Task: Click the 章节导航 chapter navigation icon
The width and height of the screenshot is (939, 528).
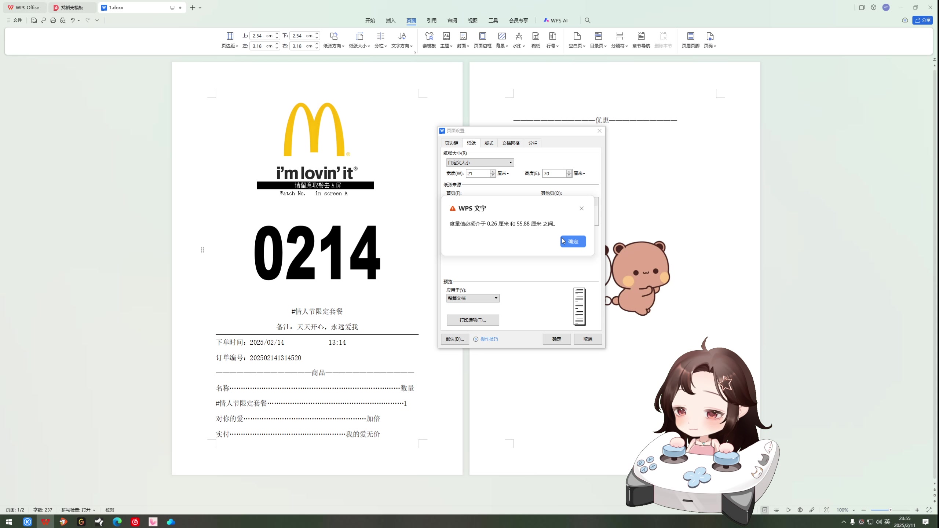Action: click(x=641, y=40)
